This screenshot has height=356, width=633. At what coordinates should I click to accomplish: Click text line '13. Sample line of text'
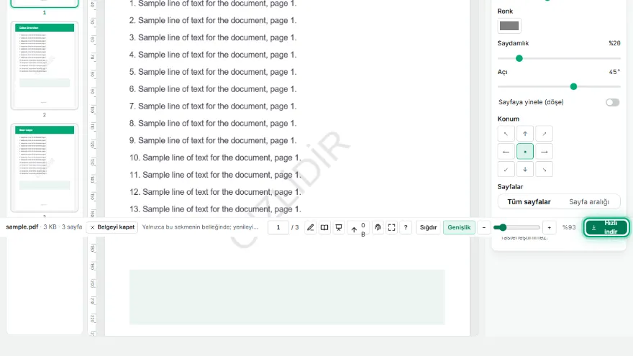click(x=215, y=209)
